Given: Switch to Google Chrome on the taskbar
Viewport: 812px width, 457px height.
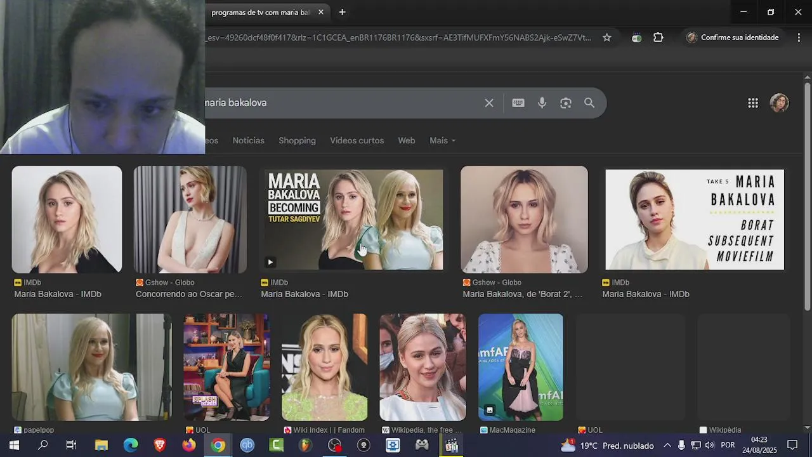Looking at the screenshot, I should 218,445.
